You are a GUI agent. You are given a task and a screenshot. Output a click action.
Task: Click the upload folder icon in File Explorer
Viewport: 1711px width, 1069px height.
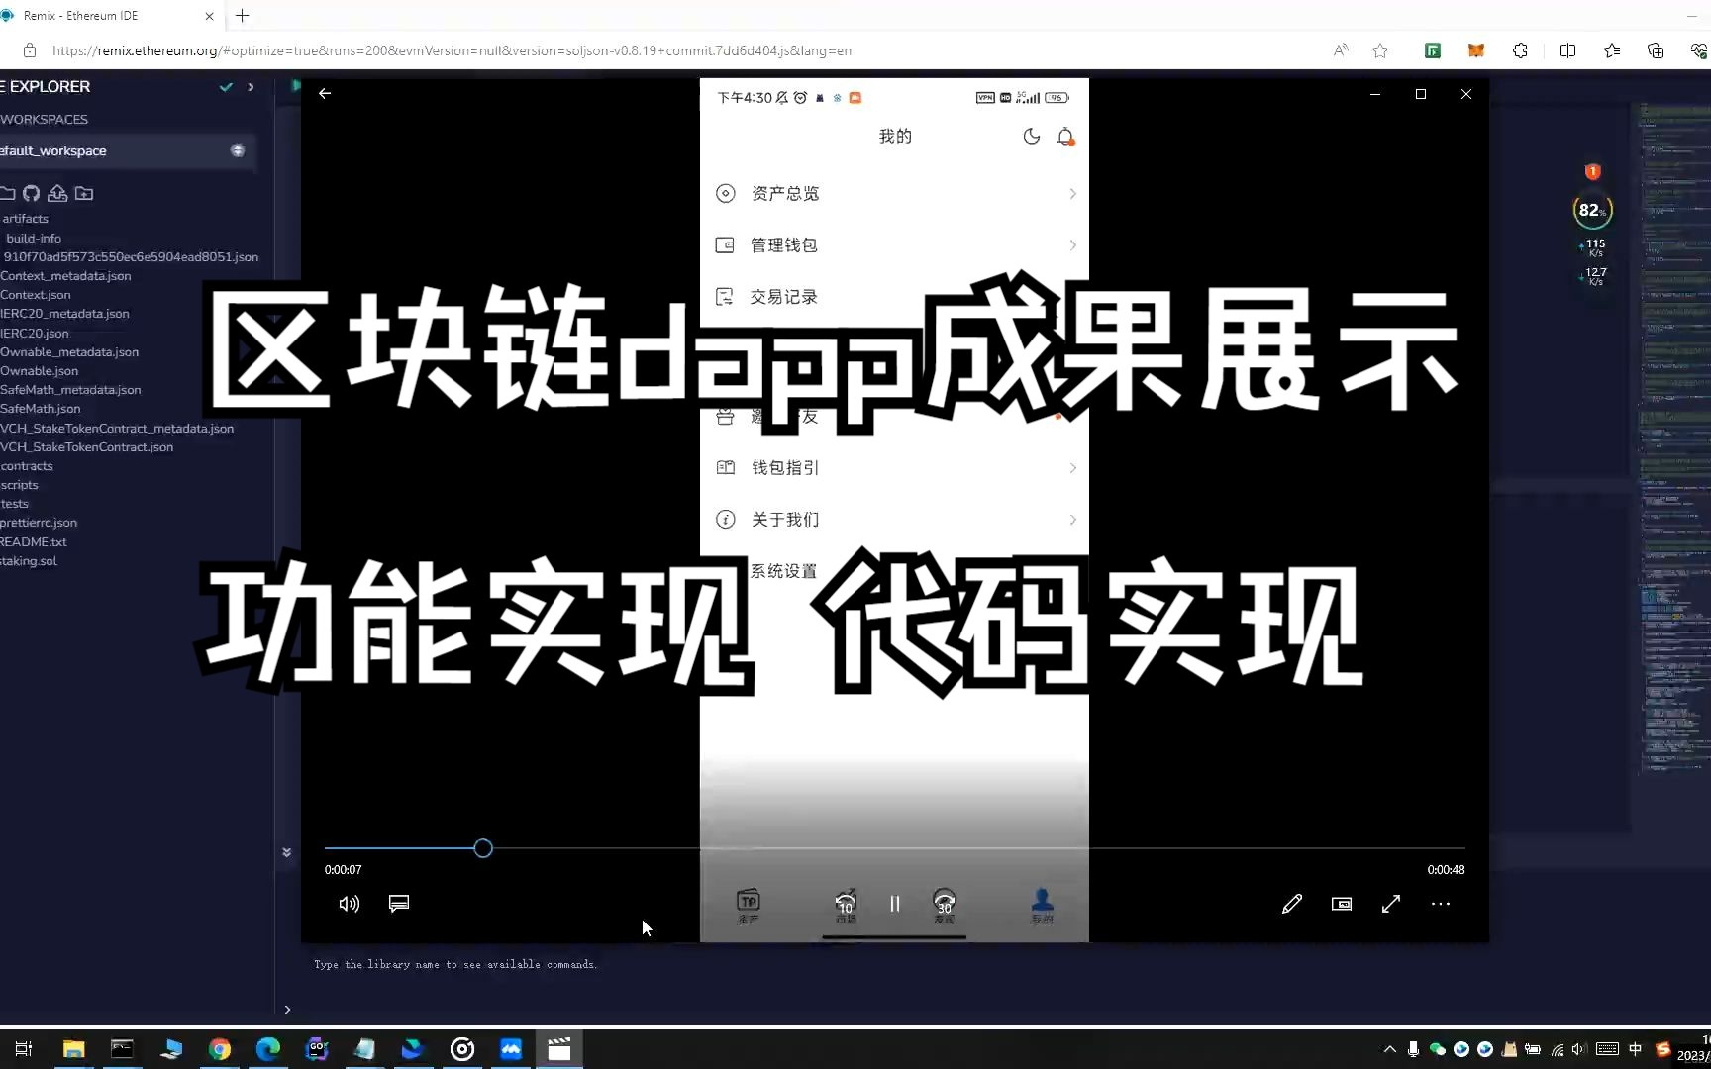click(x=84, y=193)
